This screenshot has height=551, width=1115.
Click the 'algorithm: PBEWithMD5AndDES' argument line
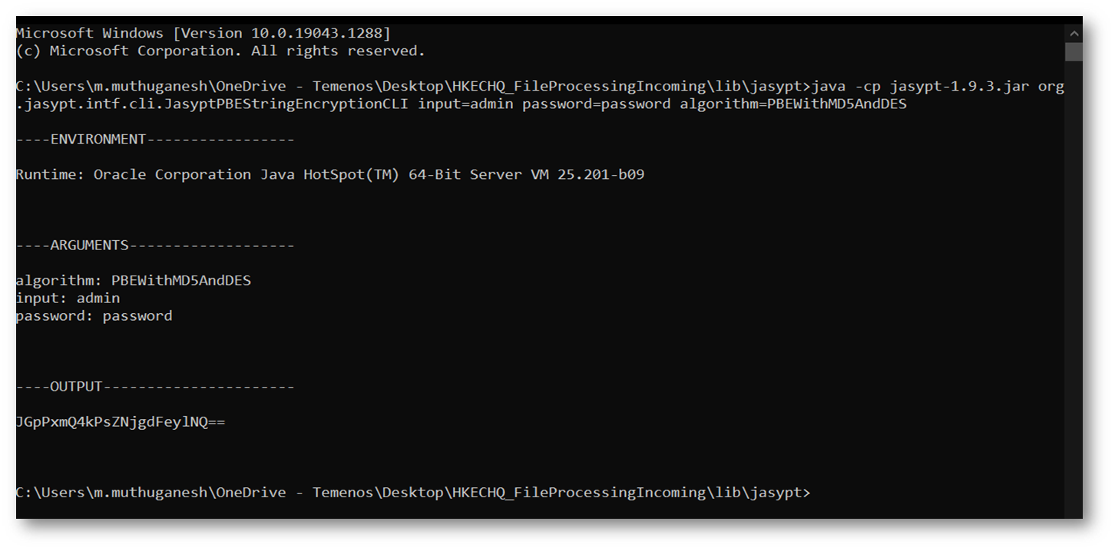[133, 281]
